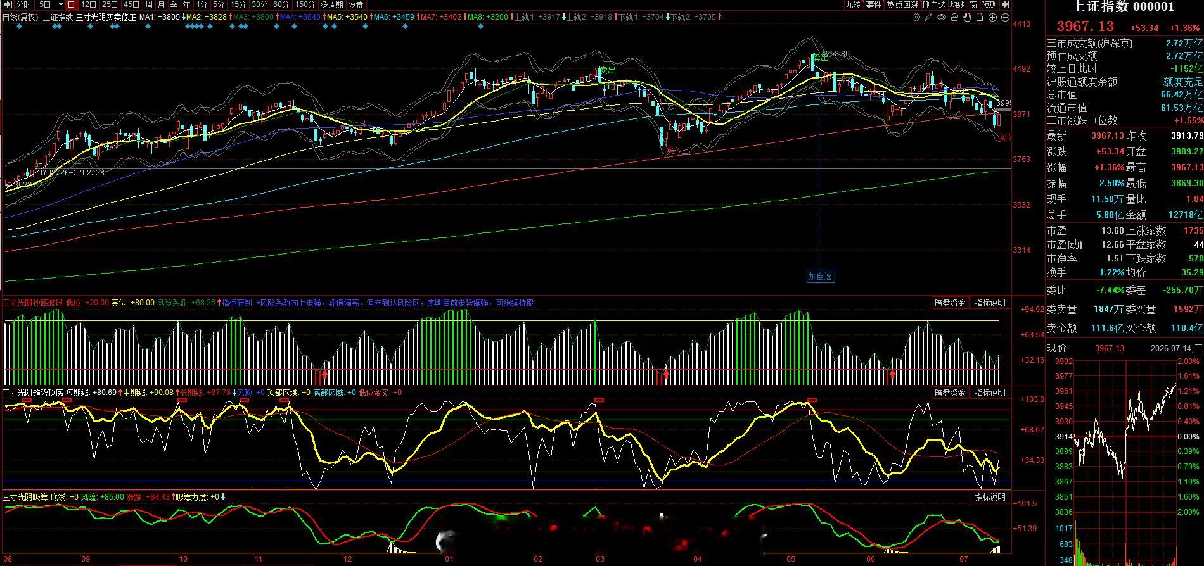Screen dimensions: 1204x566
Task: Select the 1分 minute period
Action: coord(202,4)
